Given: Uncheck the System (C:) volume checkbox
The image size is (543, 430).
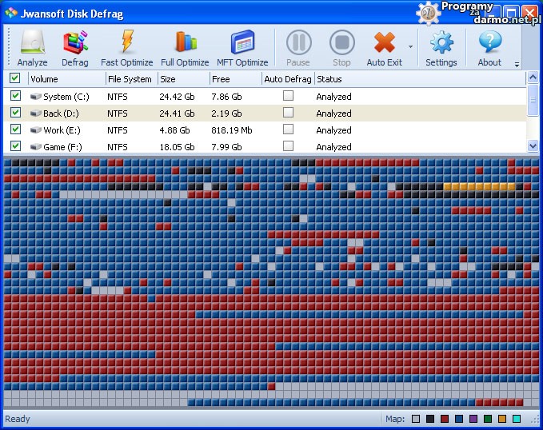Looking at the screenshot, I should (x=15, y=96).
